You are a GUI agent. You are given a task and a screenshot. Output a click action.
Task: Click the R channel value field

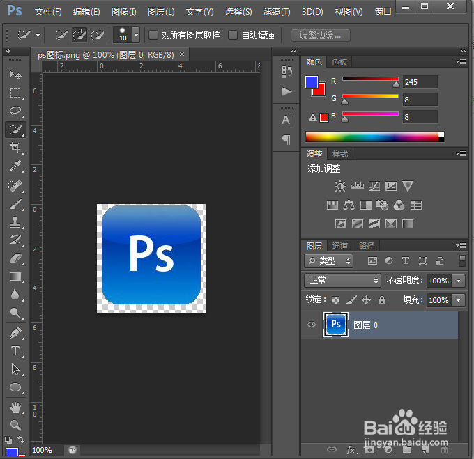[420, 82]
